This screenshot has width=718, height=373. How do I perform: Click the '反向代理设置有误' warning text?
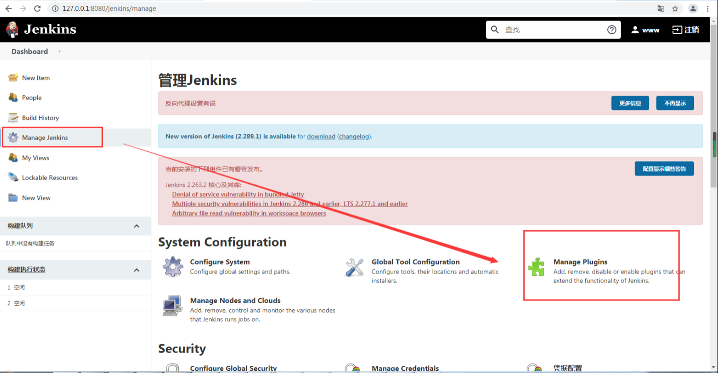click(191, 103)
